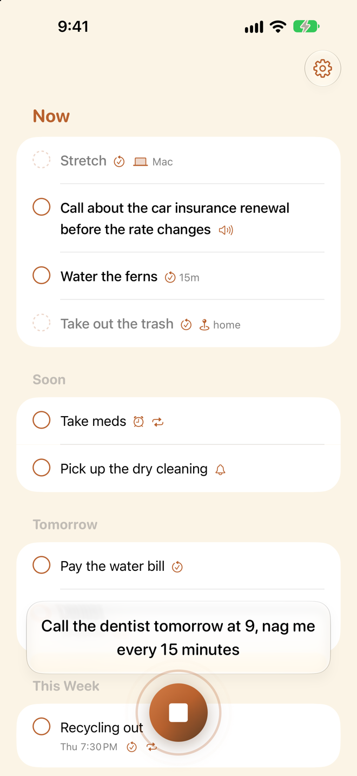Check off Recycling out
This screenshot has width=357, height=776.
point(42,726)
